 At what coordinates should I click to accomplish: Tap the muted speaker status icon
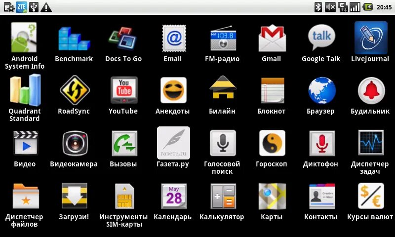click(x=330, y=7)
